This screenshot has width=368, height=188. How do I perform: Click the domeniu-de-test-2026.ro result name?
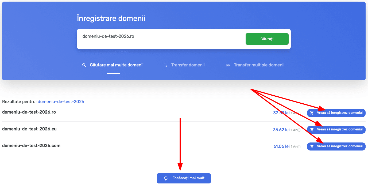point(29,112)
